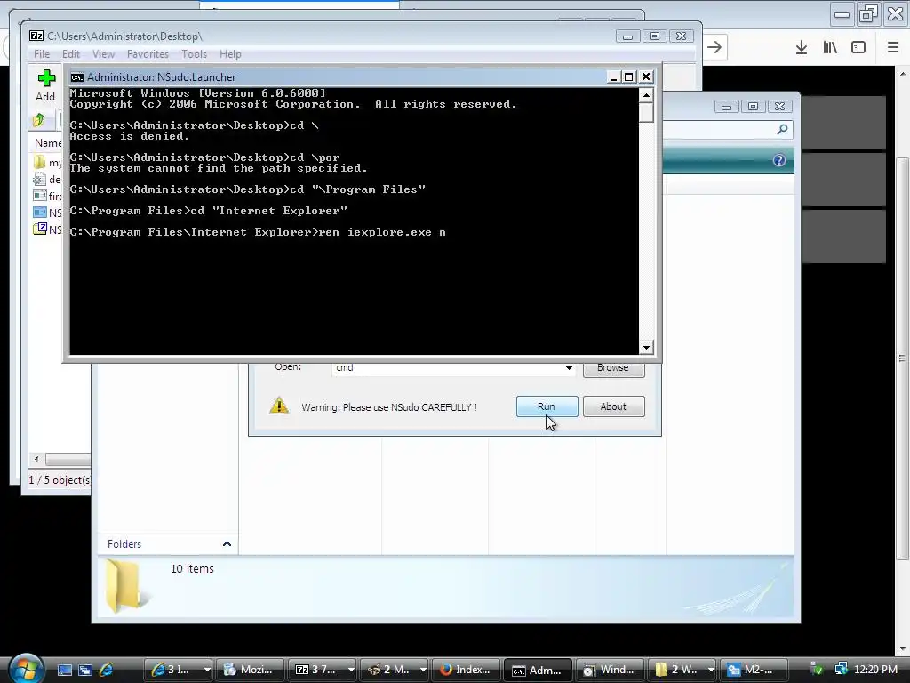Click Show Desktop quick launch icon
The image size is (910, 683).
tap(64, 670)
